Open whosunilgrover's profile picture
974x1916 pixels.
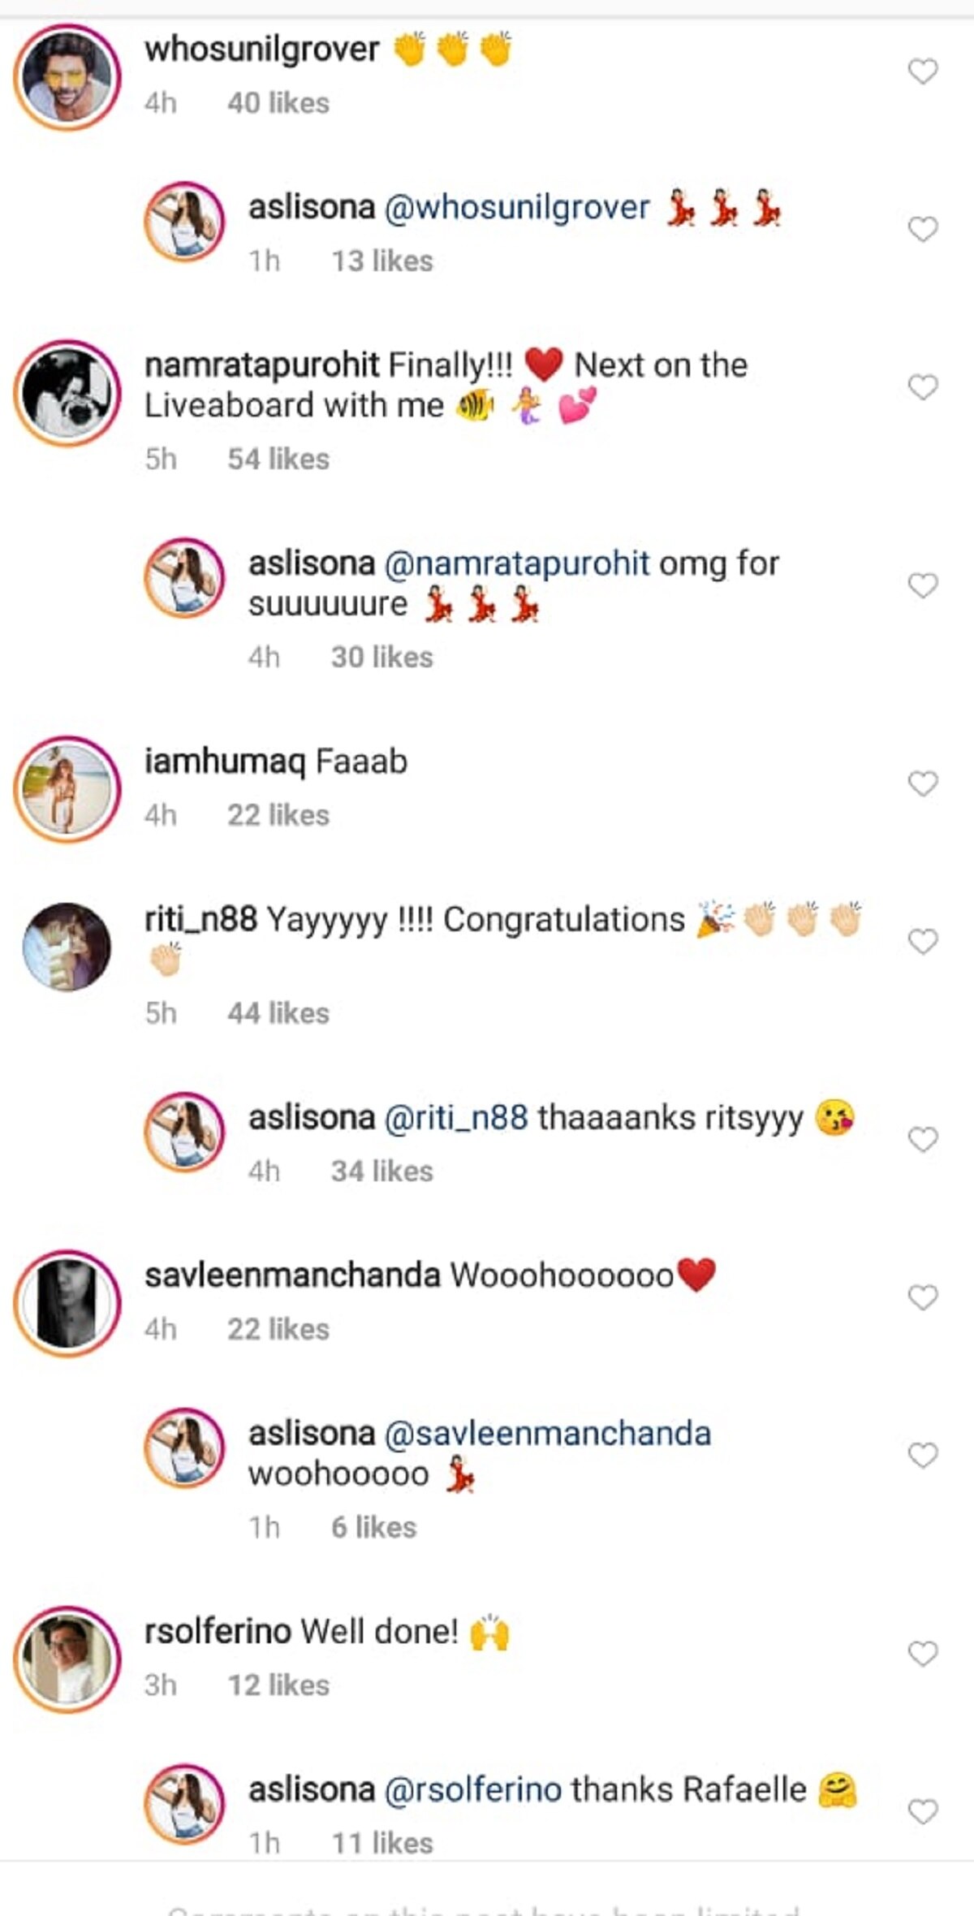[x=67, y=77]
